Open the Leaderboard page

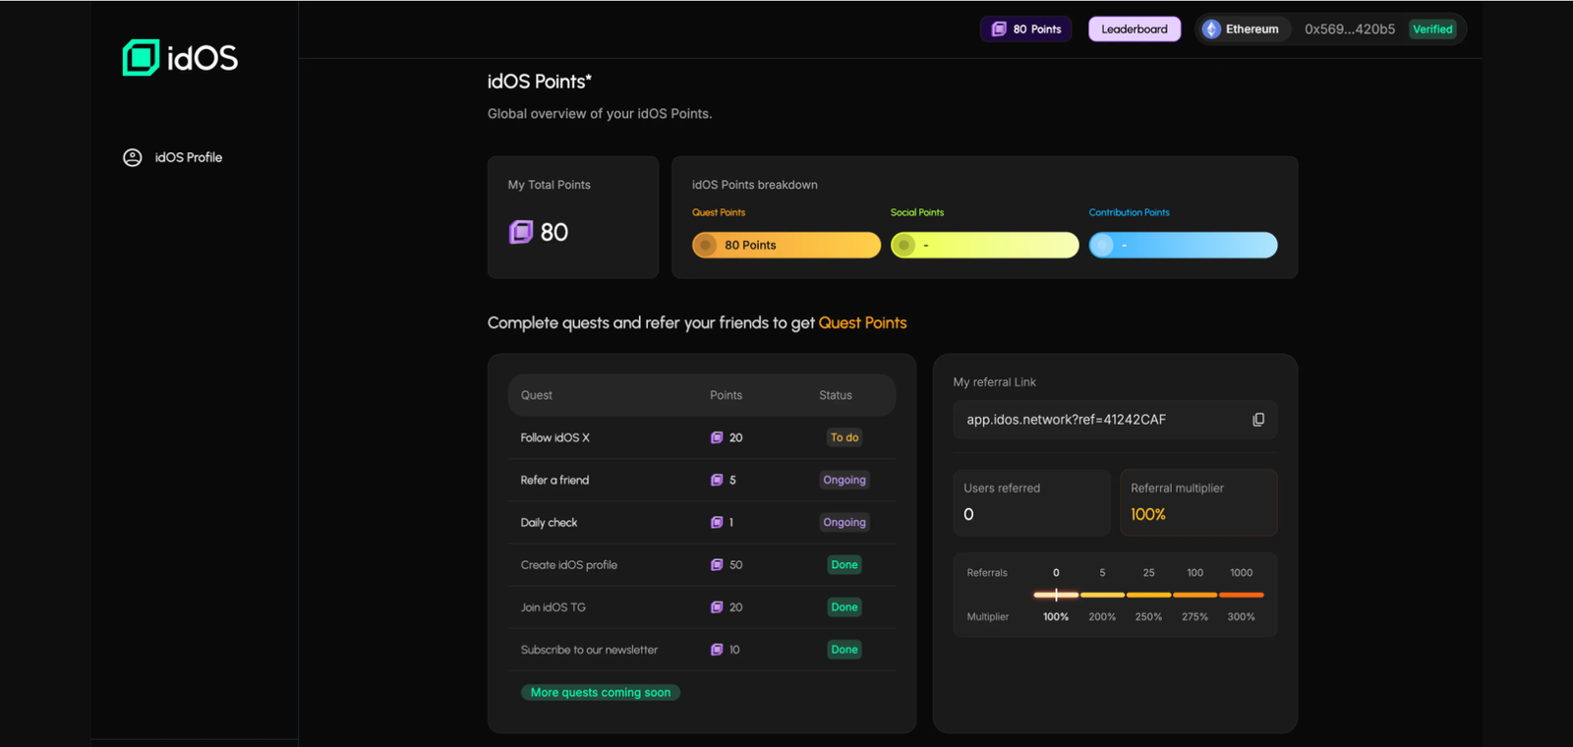coord(1134,29)
